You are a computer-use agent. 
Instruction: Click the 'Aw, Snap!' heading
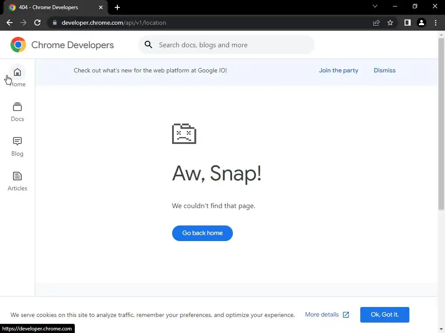[216, 173]
